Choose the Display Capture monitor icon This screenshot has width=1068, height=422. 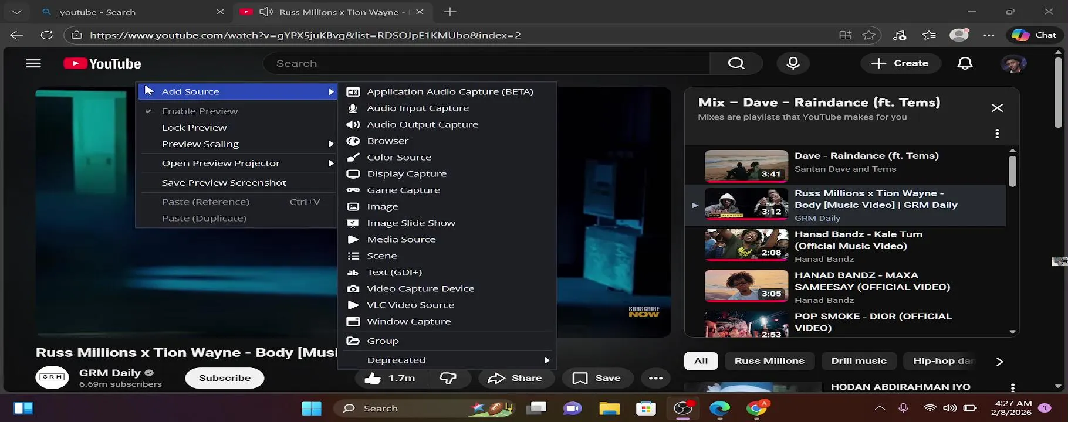coord(353,174)
